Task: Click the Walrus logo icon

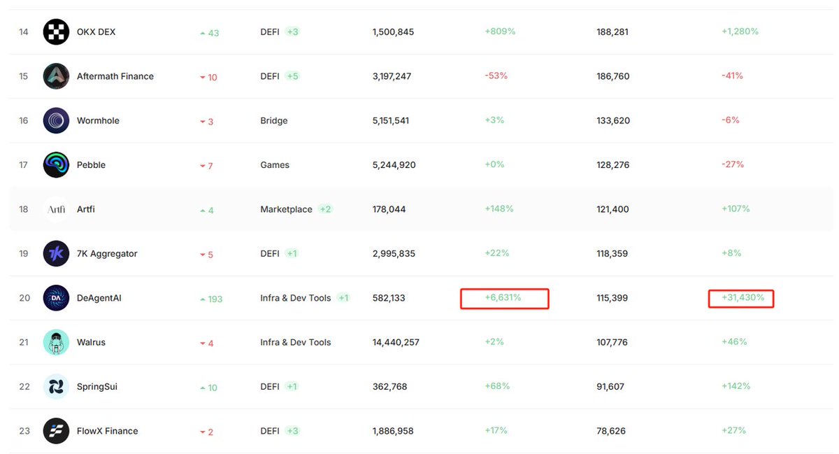Action: coord(56,342)
